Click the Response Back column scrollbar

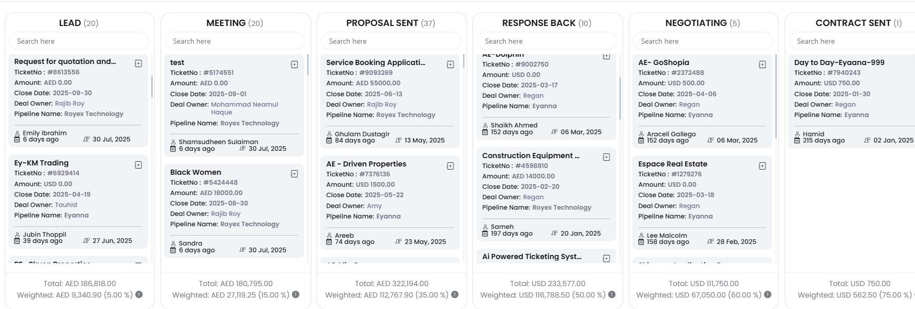(620, 99)
